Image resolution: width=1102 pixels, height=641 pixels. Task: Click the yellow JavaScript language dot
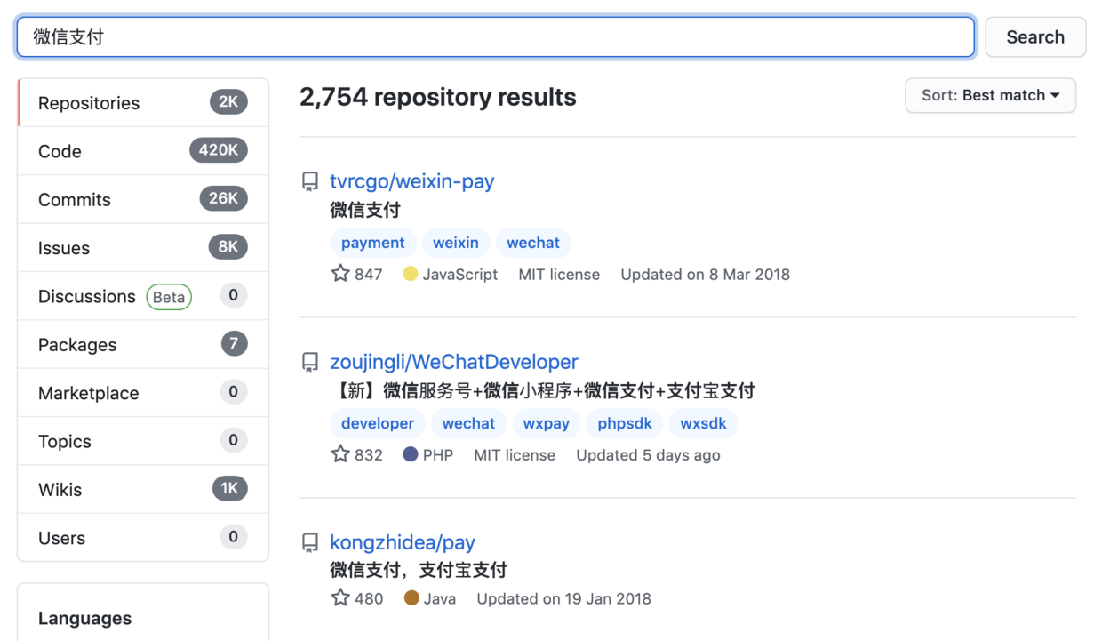pyautogui.click(x=411, y=274)
